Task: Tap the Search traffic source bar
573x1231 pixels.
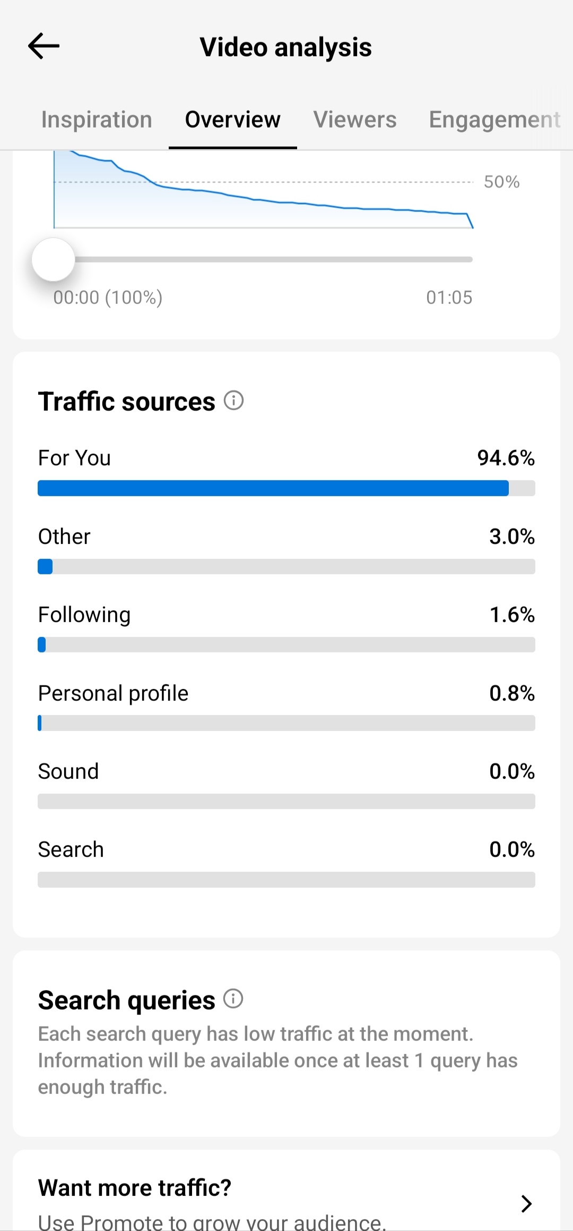Action: pyautogui.click(x=286, y=879)
